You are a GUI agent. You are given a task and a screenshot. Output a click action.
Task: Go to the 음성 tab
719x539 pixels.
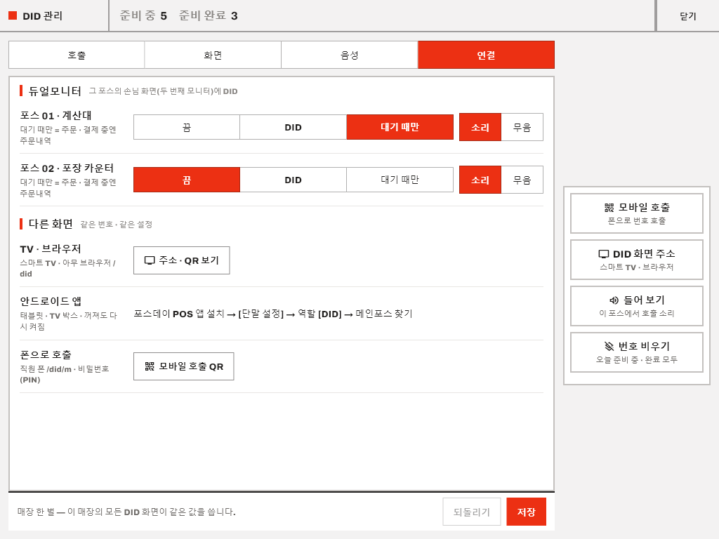point(350,55)
